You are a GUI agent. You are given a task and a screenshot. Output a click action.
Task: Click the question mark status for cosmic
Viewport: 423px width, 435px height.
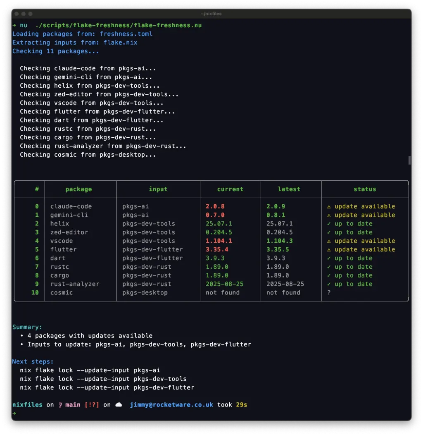point(328,293)
